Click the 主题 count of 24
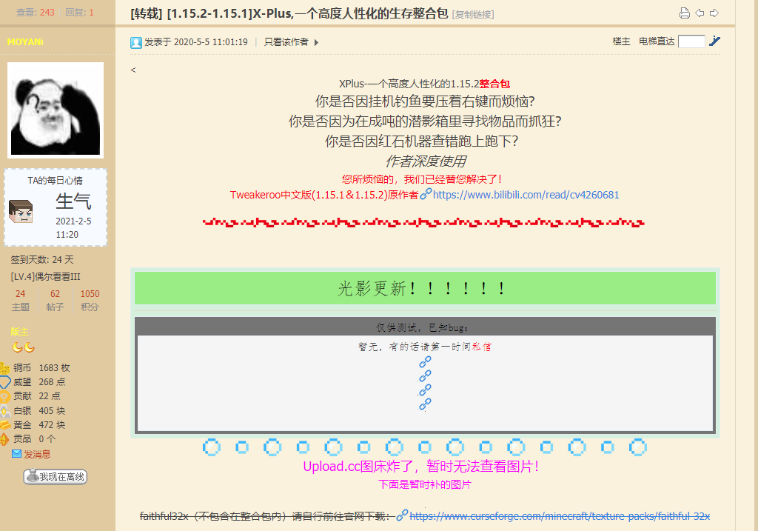The image size is (758, 531). (21, 294)
